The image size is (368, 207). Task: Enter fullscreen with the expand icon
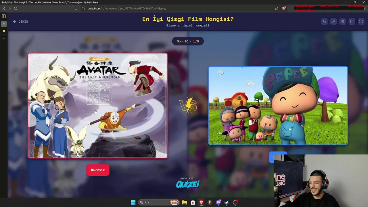point(361,22)
